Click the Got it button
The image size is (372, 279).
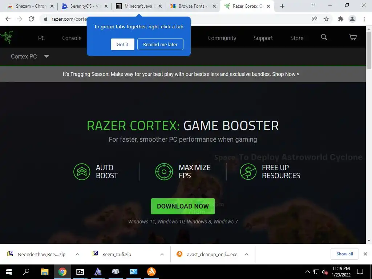pyautogui.click(x=122, y=44)
